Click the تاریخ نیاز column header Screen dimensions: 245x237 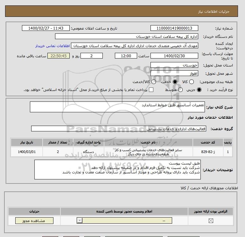point(27,142)
